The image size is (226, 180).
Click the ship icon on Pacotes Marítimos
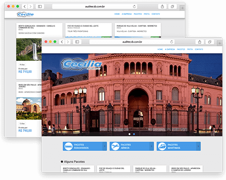click(162, 146)
